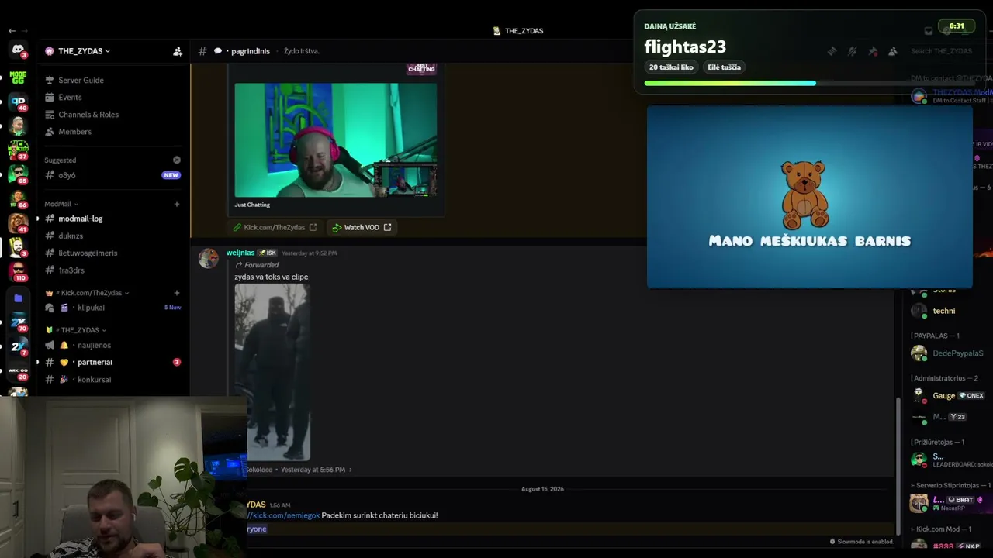Open the MODE GG server icon
The image size is (993, 558).
tap(18, 77)
